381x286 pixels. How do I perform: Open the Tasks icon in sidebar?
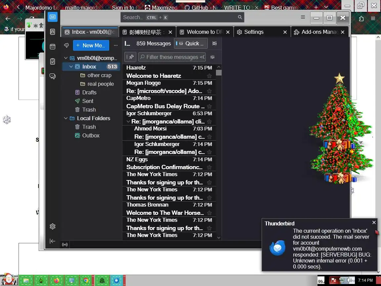coord(53,61)
